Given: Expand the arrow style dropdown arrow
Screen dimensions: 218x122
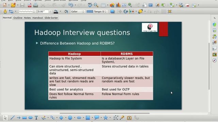Looking at the screenshot, I should [x=16, y=12].
